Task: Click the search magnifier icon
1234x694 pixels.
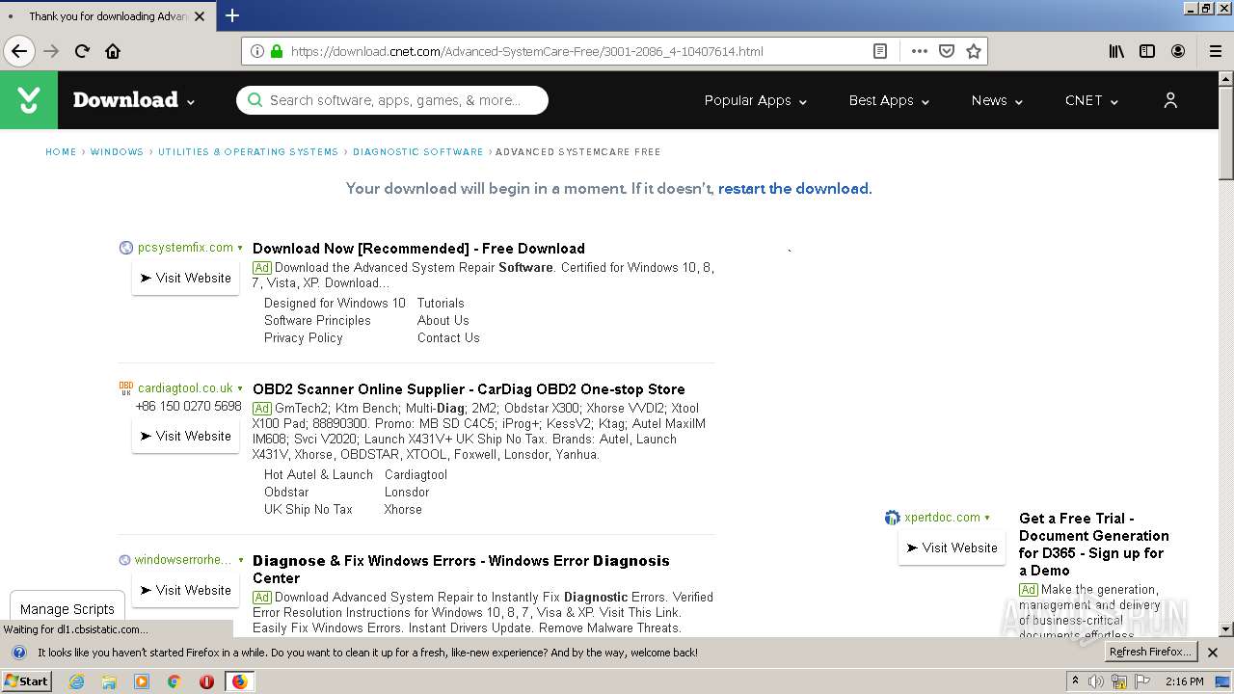Action: tap(255, 100)
